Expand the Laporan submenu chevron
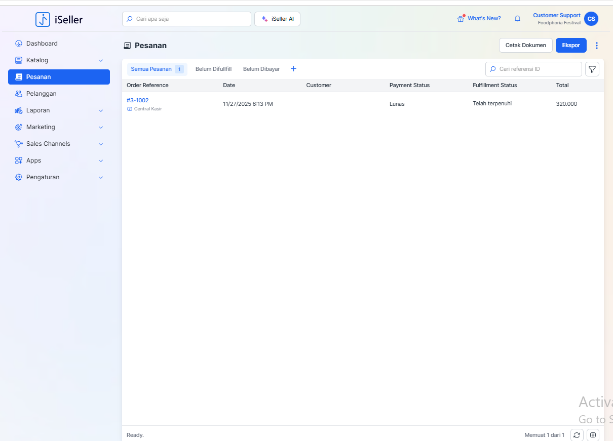 [x=101, y=110]
